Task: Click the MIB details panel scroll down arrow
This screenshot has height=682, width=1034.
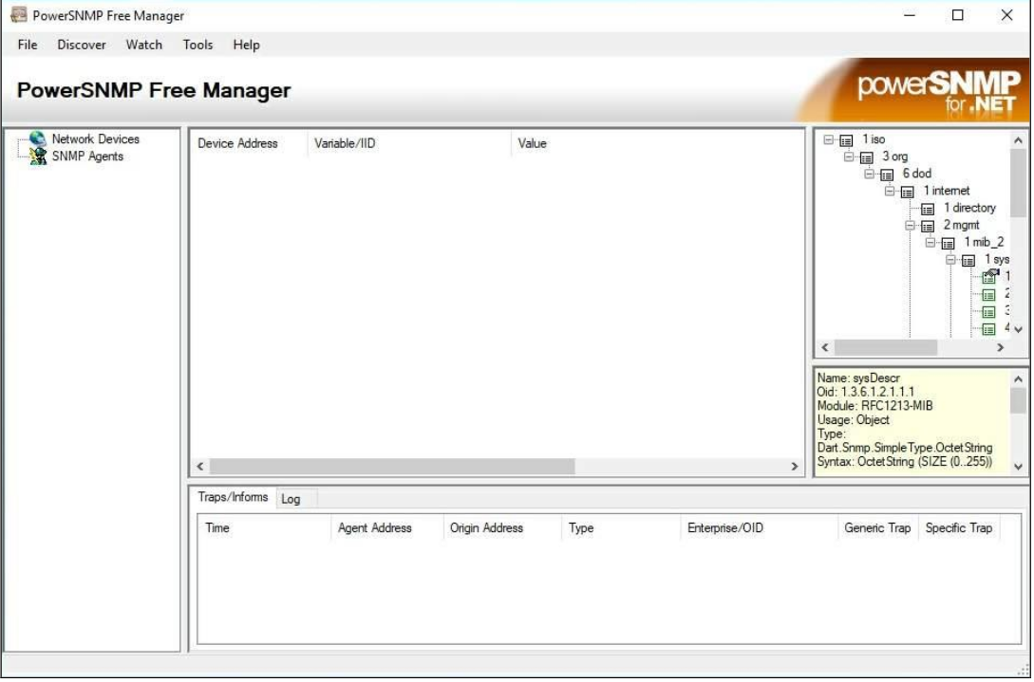Action: (1018, 467)
